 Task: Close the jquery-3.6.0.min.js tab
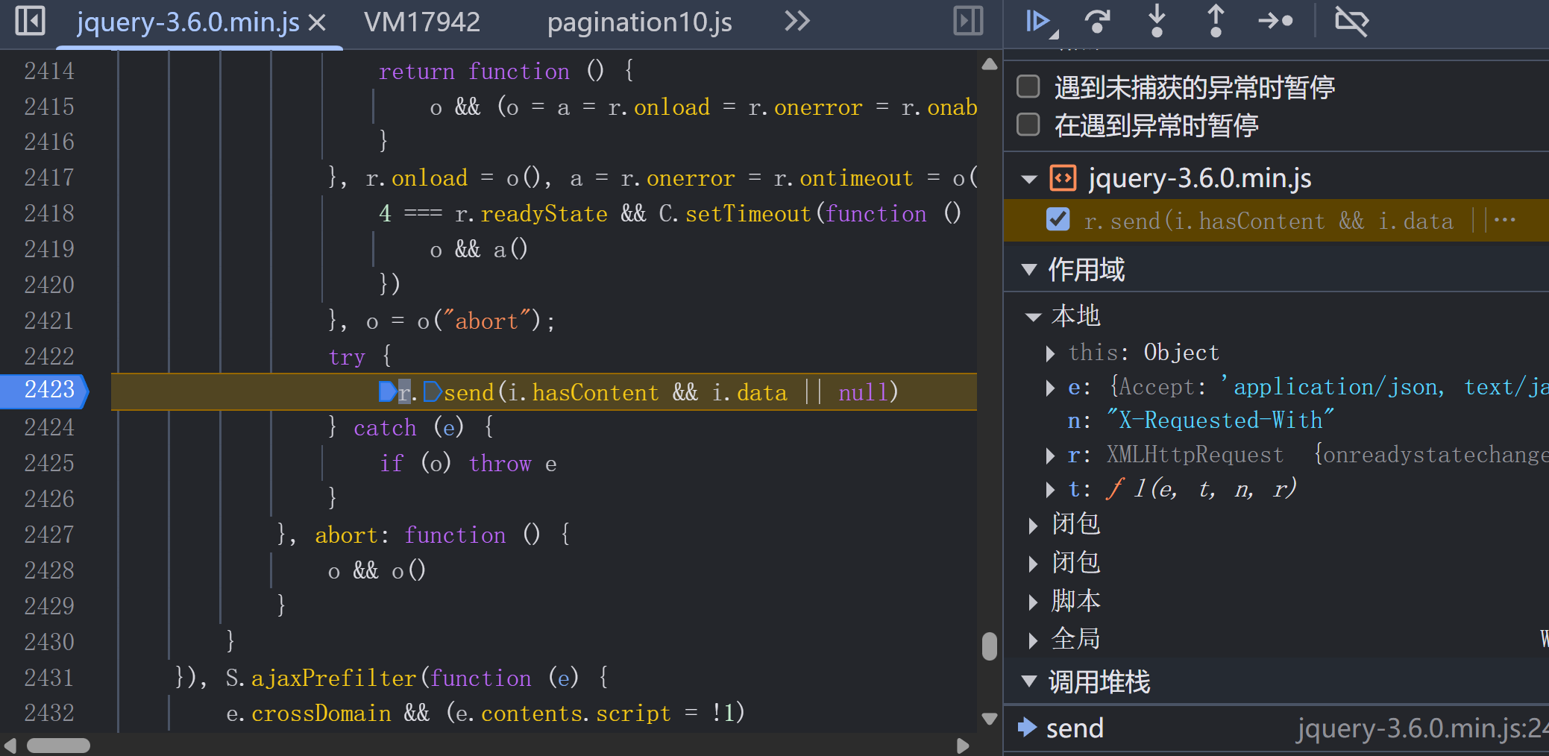click(x=318, y=23)
